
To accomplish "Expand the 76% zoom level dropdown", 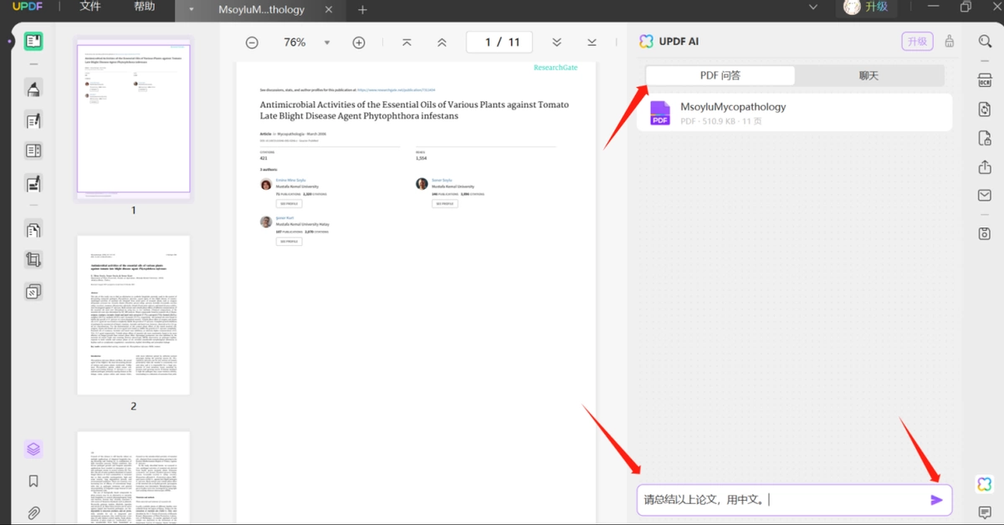I will [x=327, y=43].
